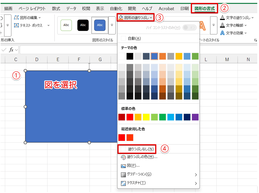Expand the テキストボックス dropdown arrow

(x=49, y=26)
